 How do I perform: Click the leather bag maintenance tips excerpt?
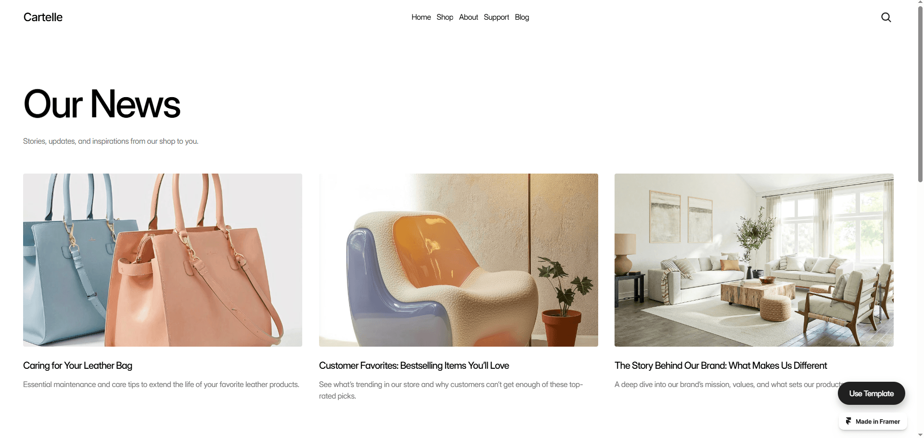161,385
